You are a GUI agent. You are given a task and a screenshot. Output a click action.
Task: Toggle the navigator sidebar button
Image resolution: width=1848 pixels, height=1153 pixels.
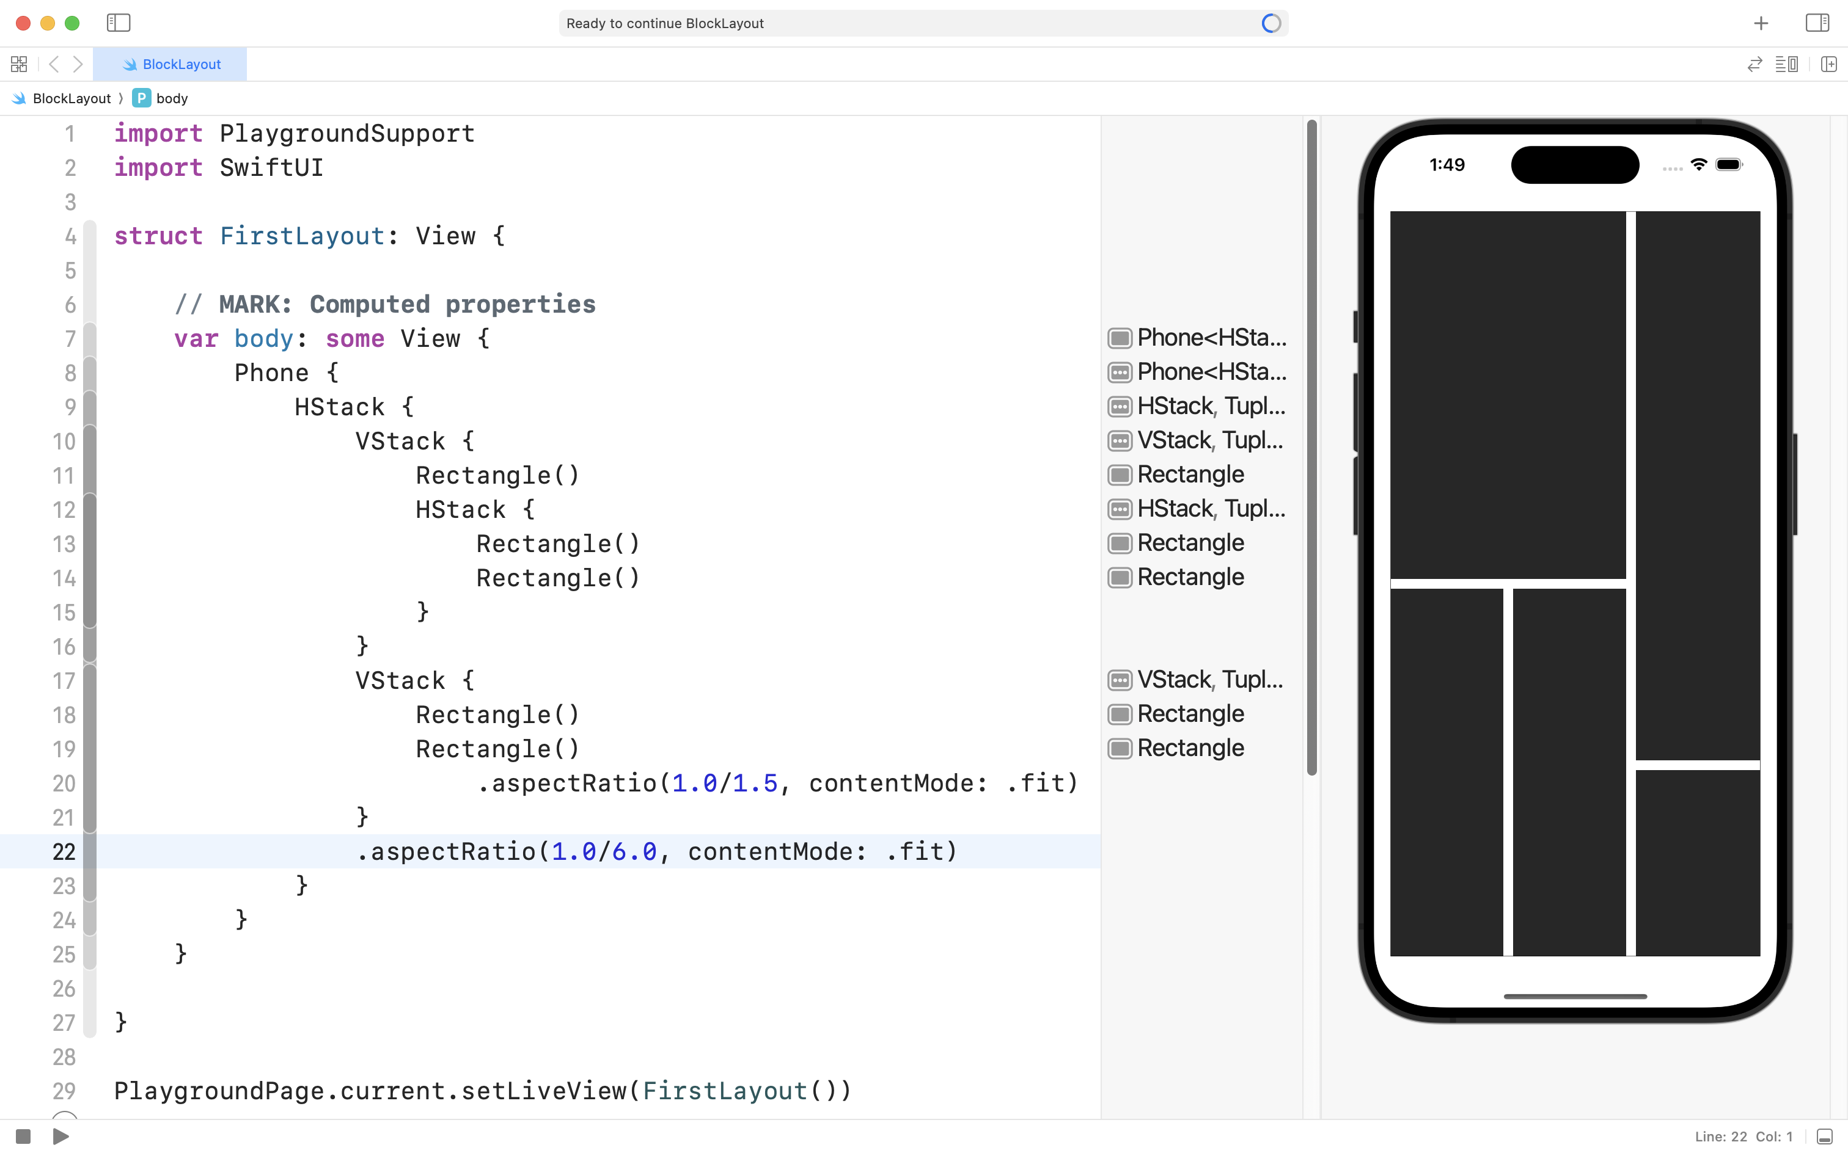(119, 23)
